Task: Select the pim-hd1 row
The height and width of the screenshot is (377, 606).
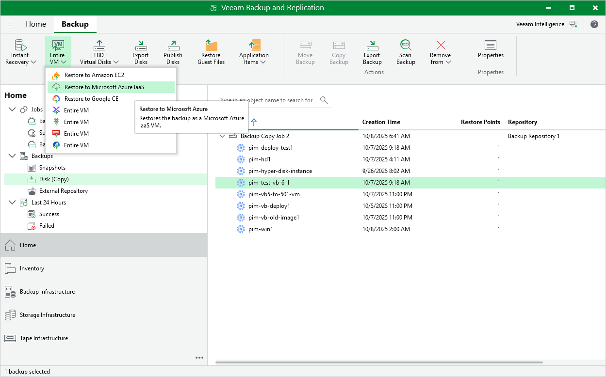Action: pyautogui.click(x=410, y=159)
